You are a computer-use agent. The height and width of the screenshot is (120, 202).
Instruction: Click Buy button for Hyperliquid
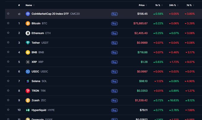[x=114, y=110]
